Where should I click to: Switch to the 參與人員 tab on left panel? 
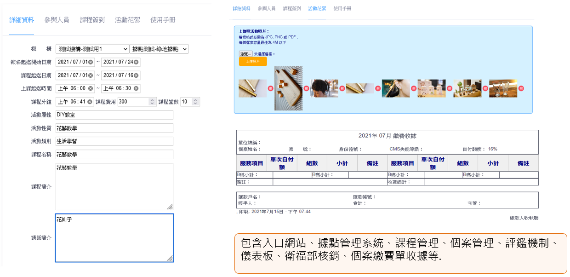[x=57, y=20]
